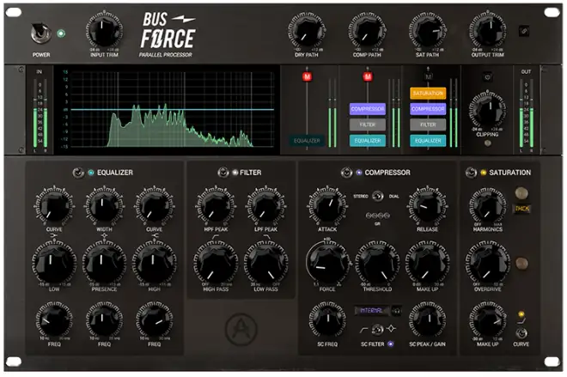Click the low-shelf icon above LOW knob
The height and width of the screenshot is (377, 567).
[x=54, y=235]
